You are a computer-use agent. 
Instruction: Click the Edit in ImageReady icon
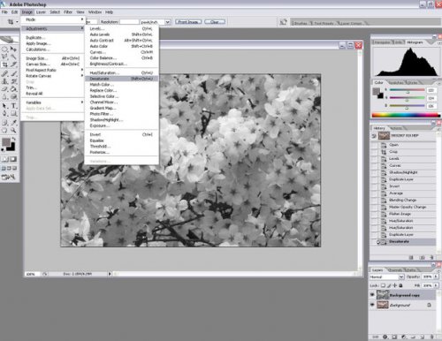8,177
